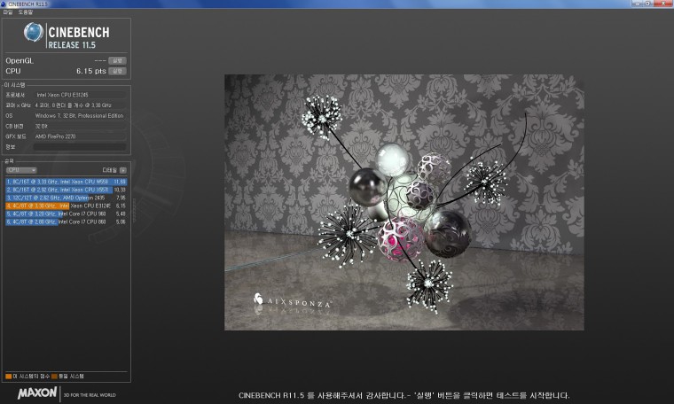Image resolution: width=674 pixels, height=404 pixels.
Task: Select ranking entry 6 Core i7 860
Action: 66,221
